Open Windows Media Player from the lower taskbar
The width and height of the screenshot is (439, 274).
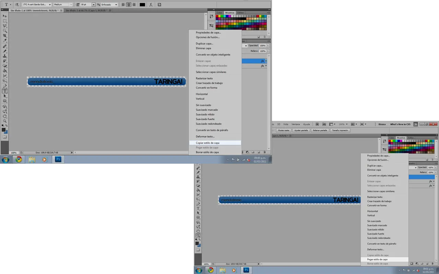pyautogui.click(x=234, y=270)
